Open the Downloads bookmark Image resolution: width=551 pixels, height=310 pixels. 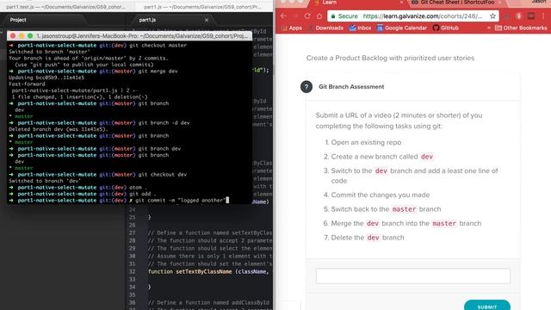pyautogui.click(x=325, y=28)
